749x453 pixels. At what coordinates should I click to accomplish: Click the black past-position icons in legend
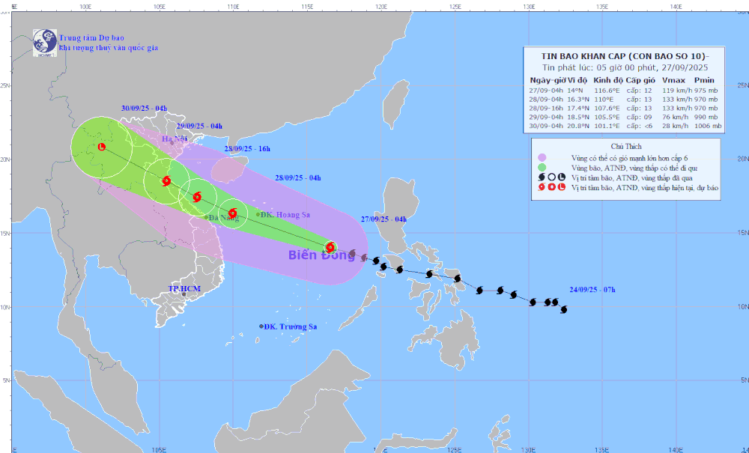551,178
